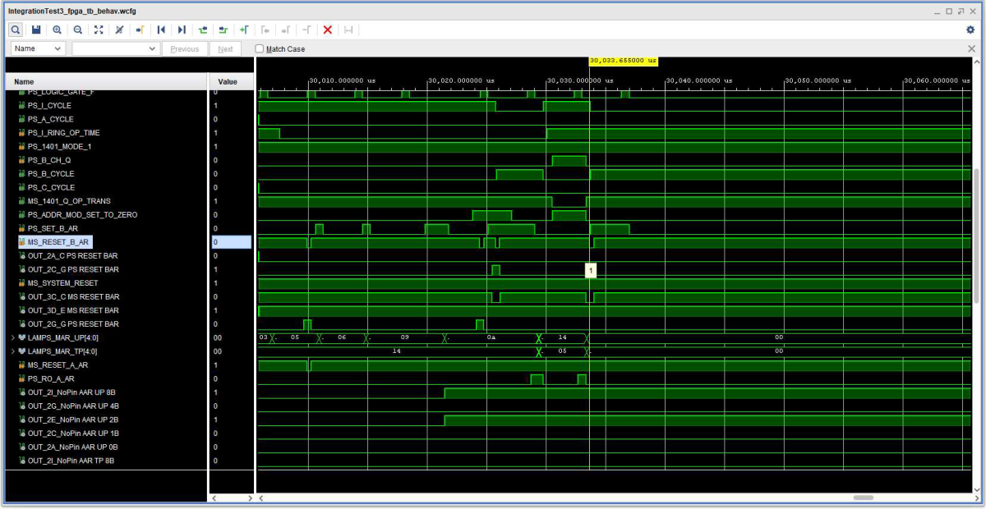Screen dimensions: 986x509
Task: Jump to time zero with Go to Start
Action: point(162,30)
